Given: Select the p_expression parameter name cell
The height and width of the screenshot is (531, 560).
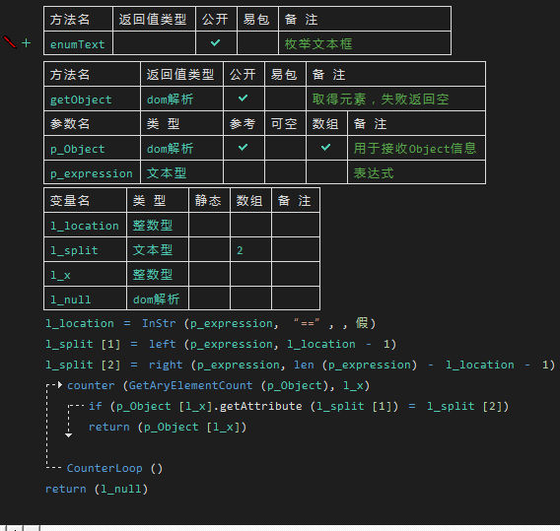Looking at the screenshot, I should tap(92, 172).
